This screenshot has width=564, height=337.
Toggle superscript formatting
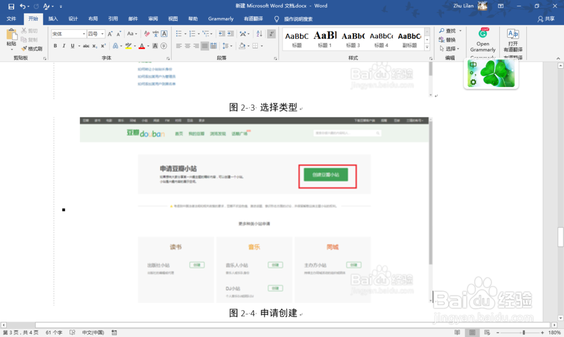(103, 46)
